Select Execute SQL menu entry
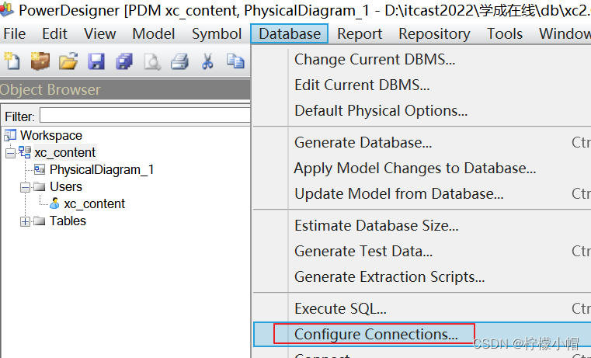Viewport: 591px width, 358px height. (422, 308)
